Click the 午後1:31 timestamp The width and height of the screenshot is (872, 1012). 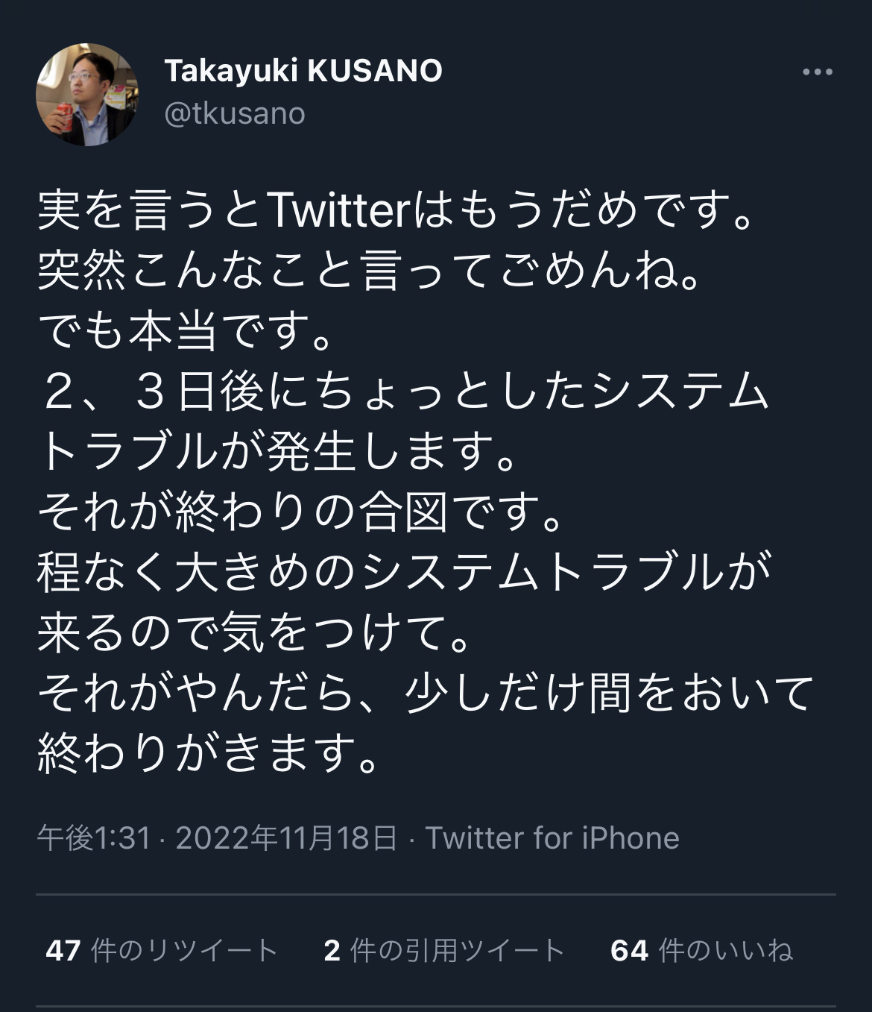[x=94, y=838]
